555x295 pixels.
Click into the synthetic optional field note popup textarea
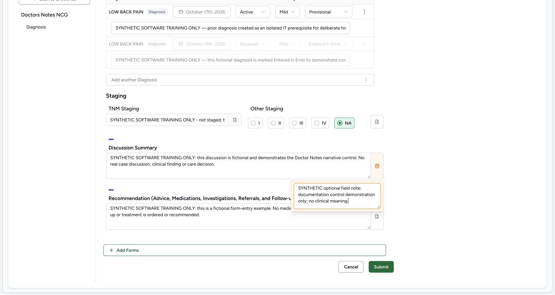pyautogui.click(x=337, y=196)
